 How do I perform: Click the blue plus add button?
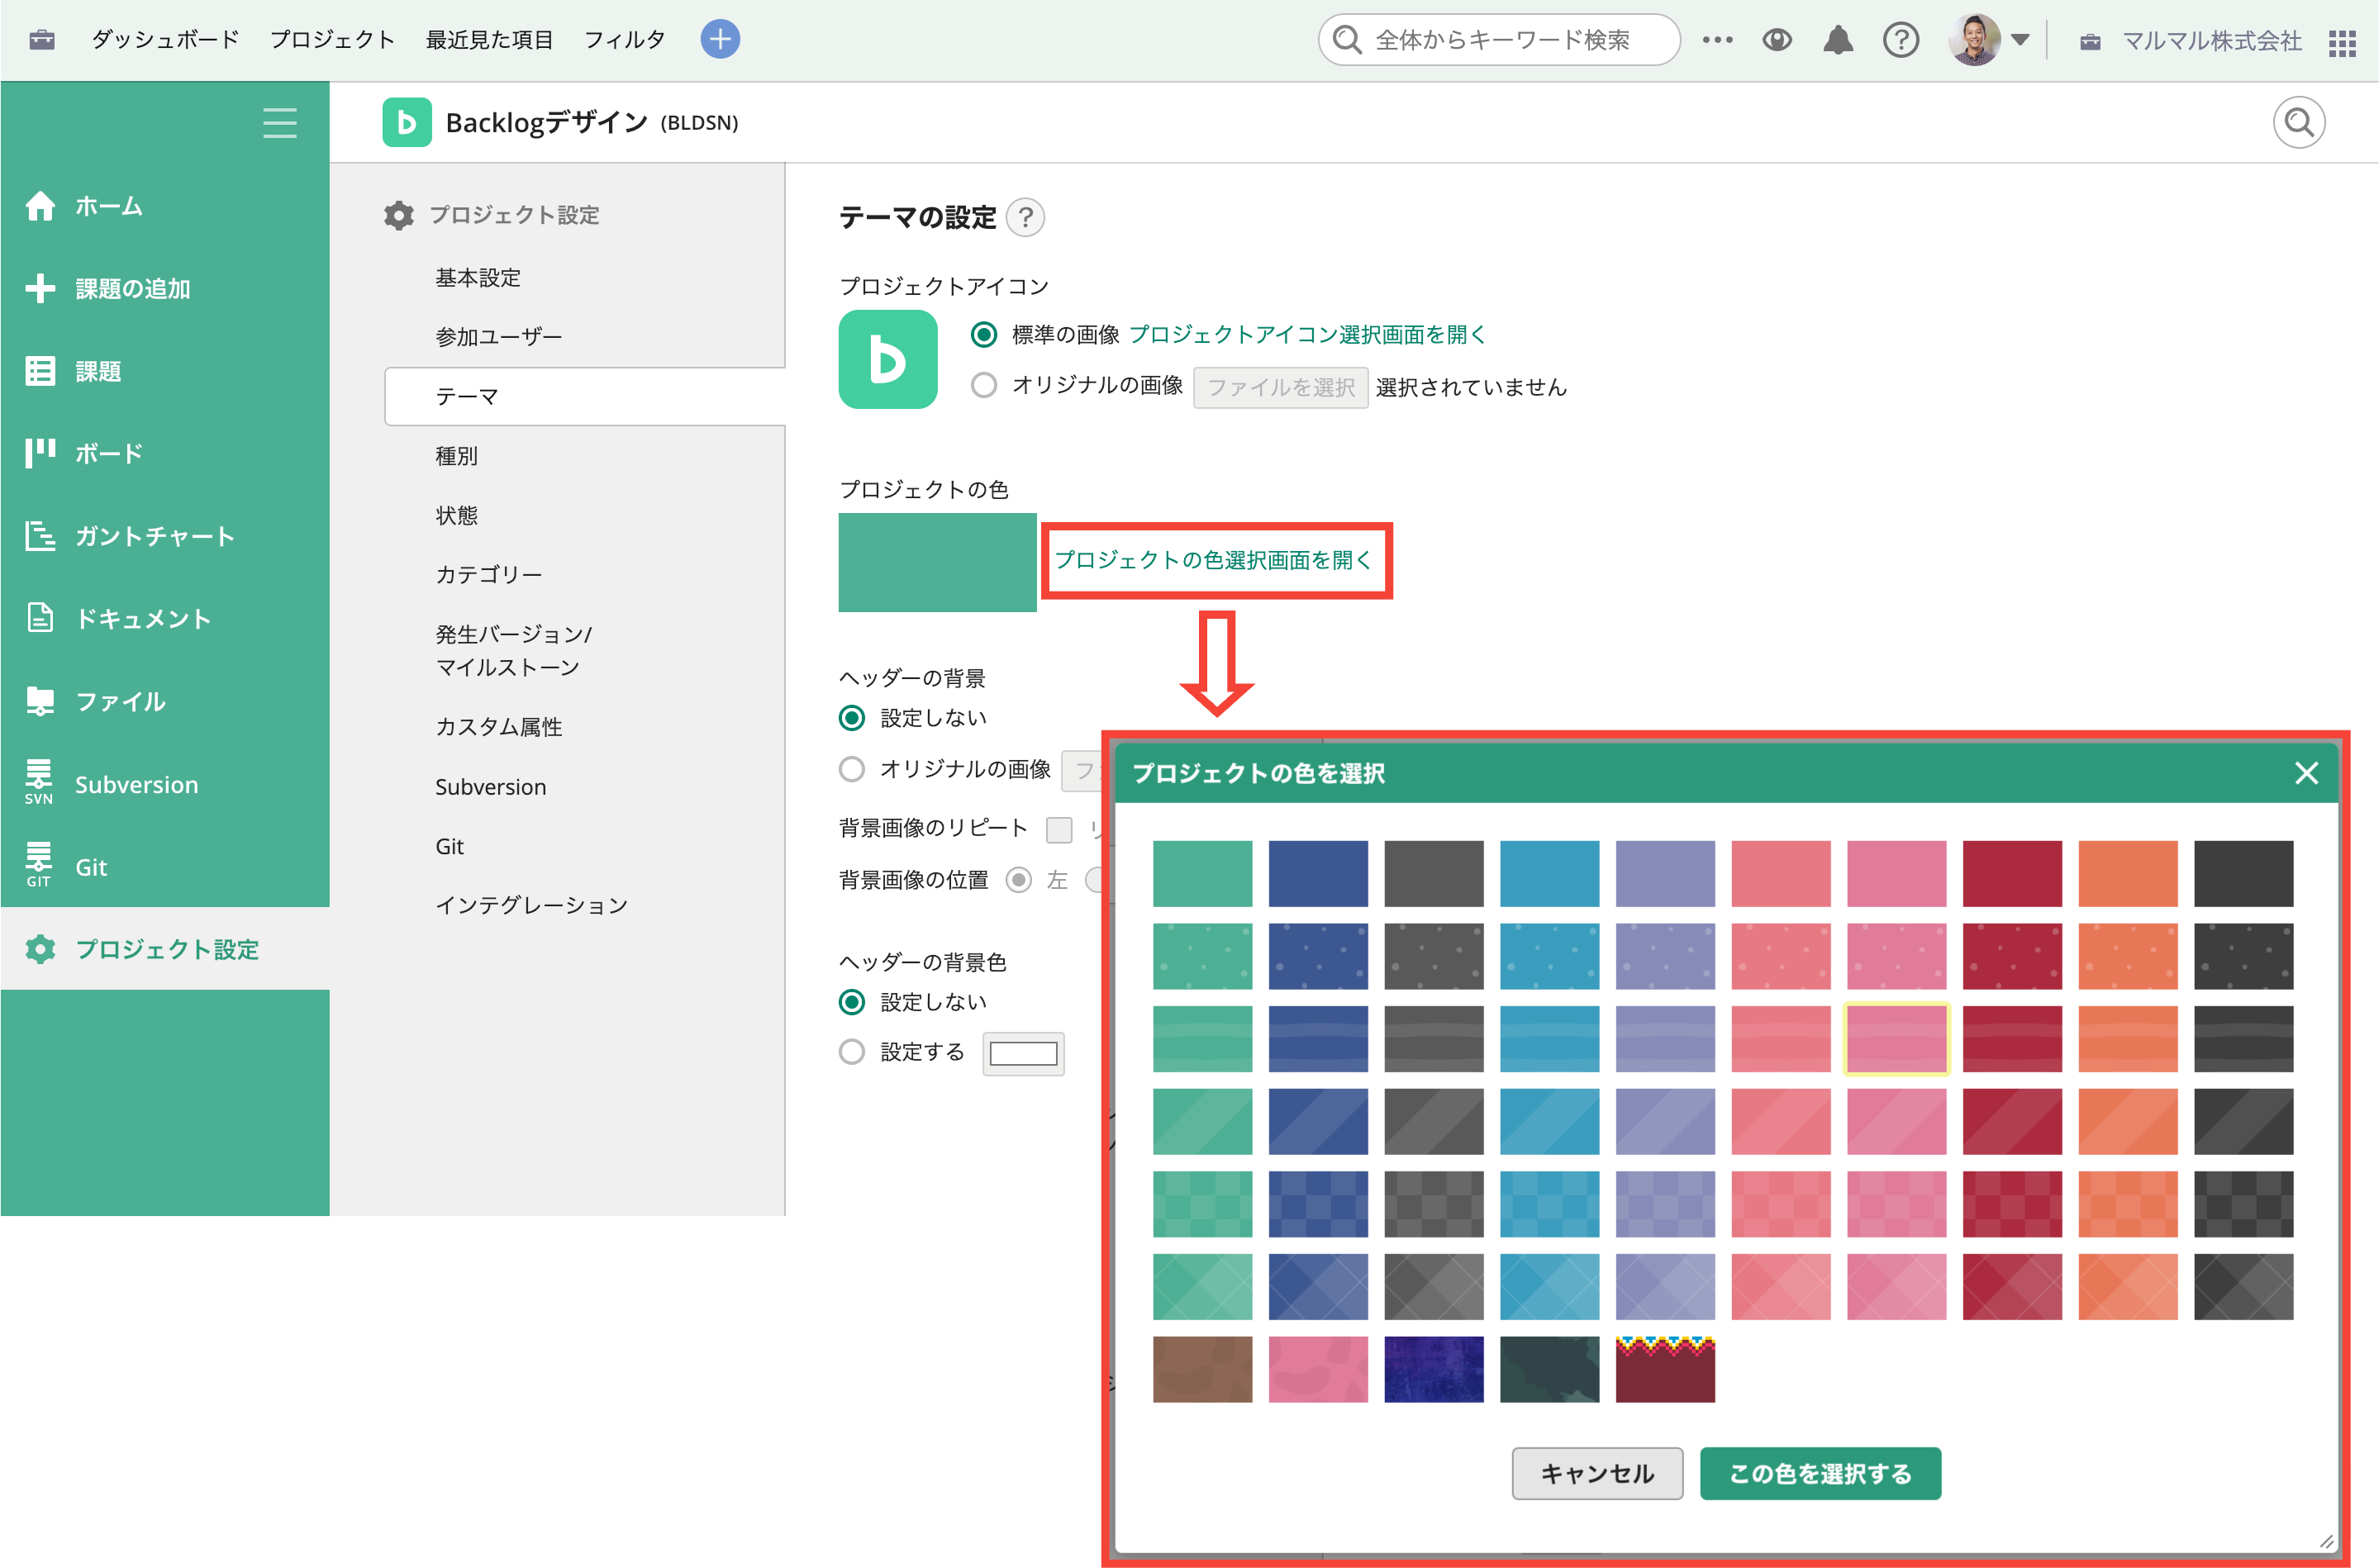tap(720, 40)
